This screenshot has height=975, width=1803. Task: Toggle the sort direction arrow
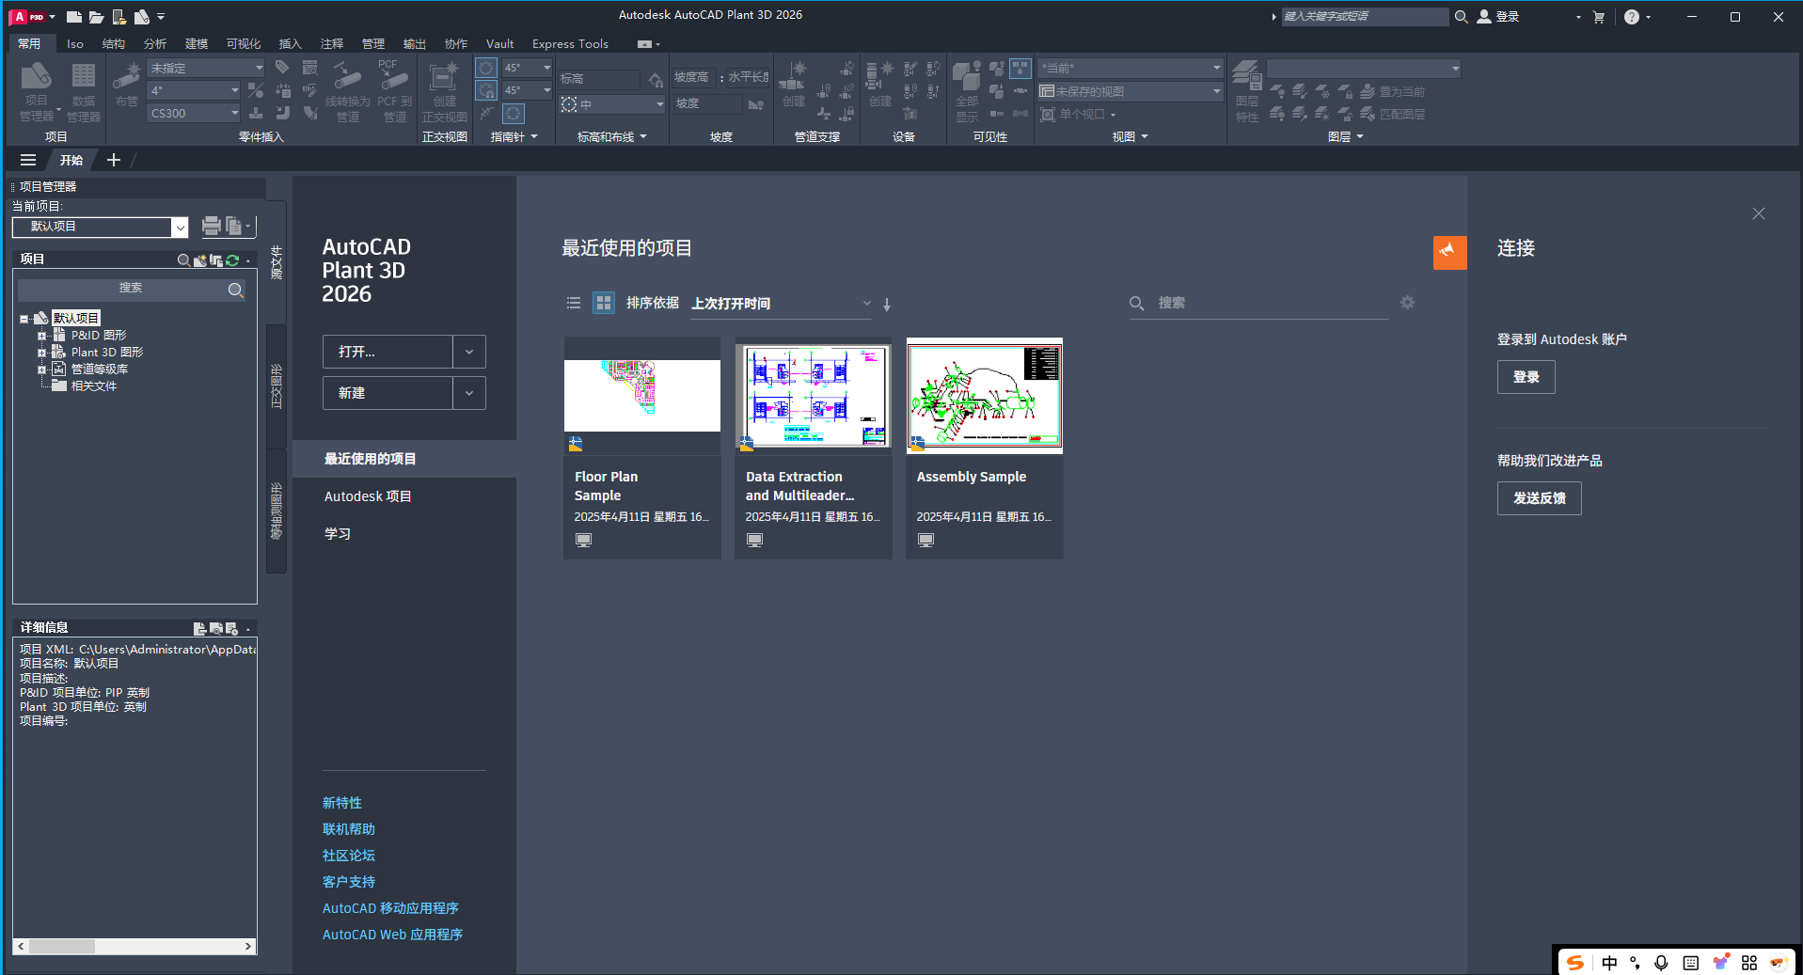(x=887, y=304)
